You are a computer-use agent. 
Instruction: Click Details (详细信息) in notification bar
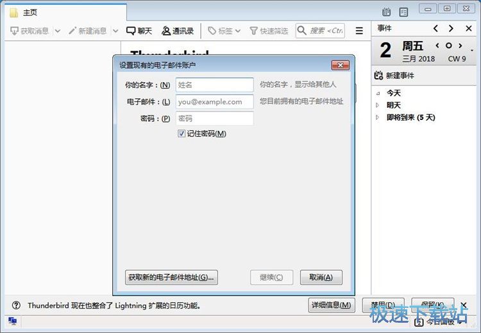pyautogui.click(x=332, y=305)
